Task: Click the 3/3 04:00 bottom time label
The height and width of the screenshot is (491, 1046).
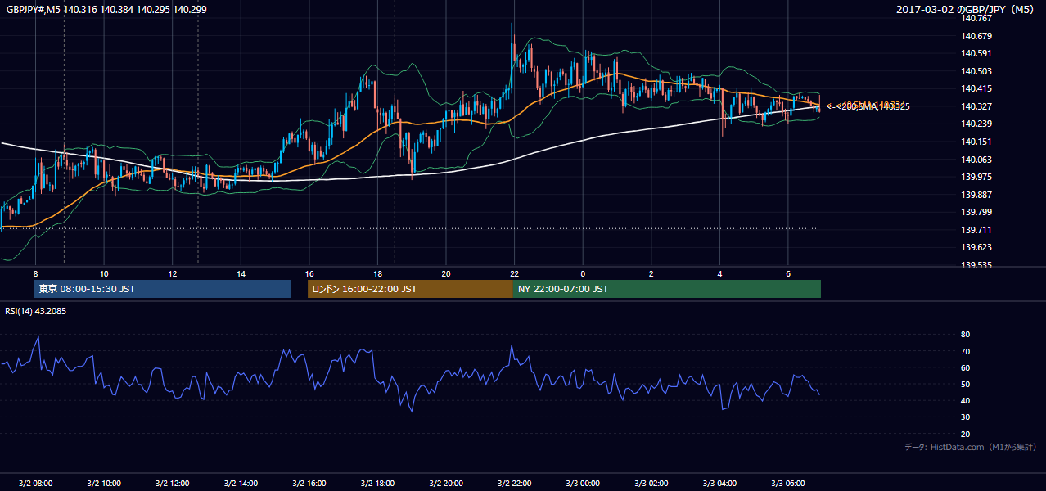Action: click(719, 484)
